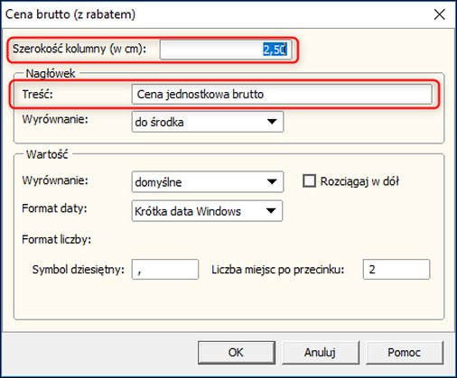Image resolution: width=457 pixels, height=378 pixels.
Task: Click the Szerokość kolumny (w cm) label
Action: coord(79,49)
